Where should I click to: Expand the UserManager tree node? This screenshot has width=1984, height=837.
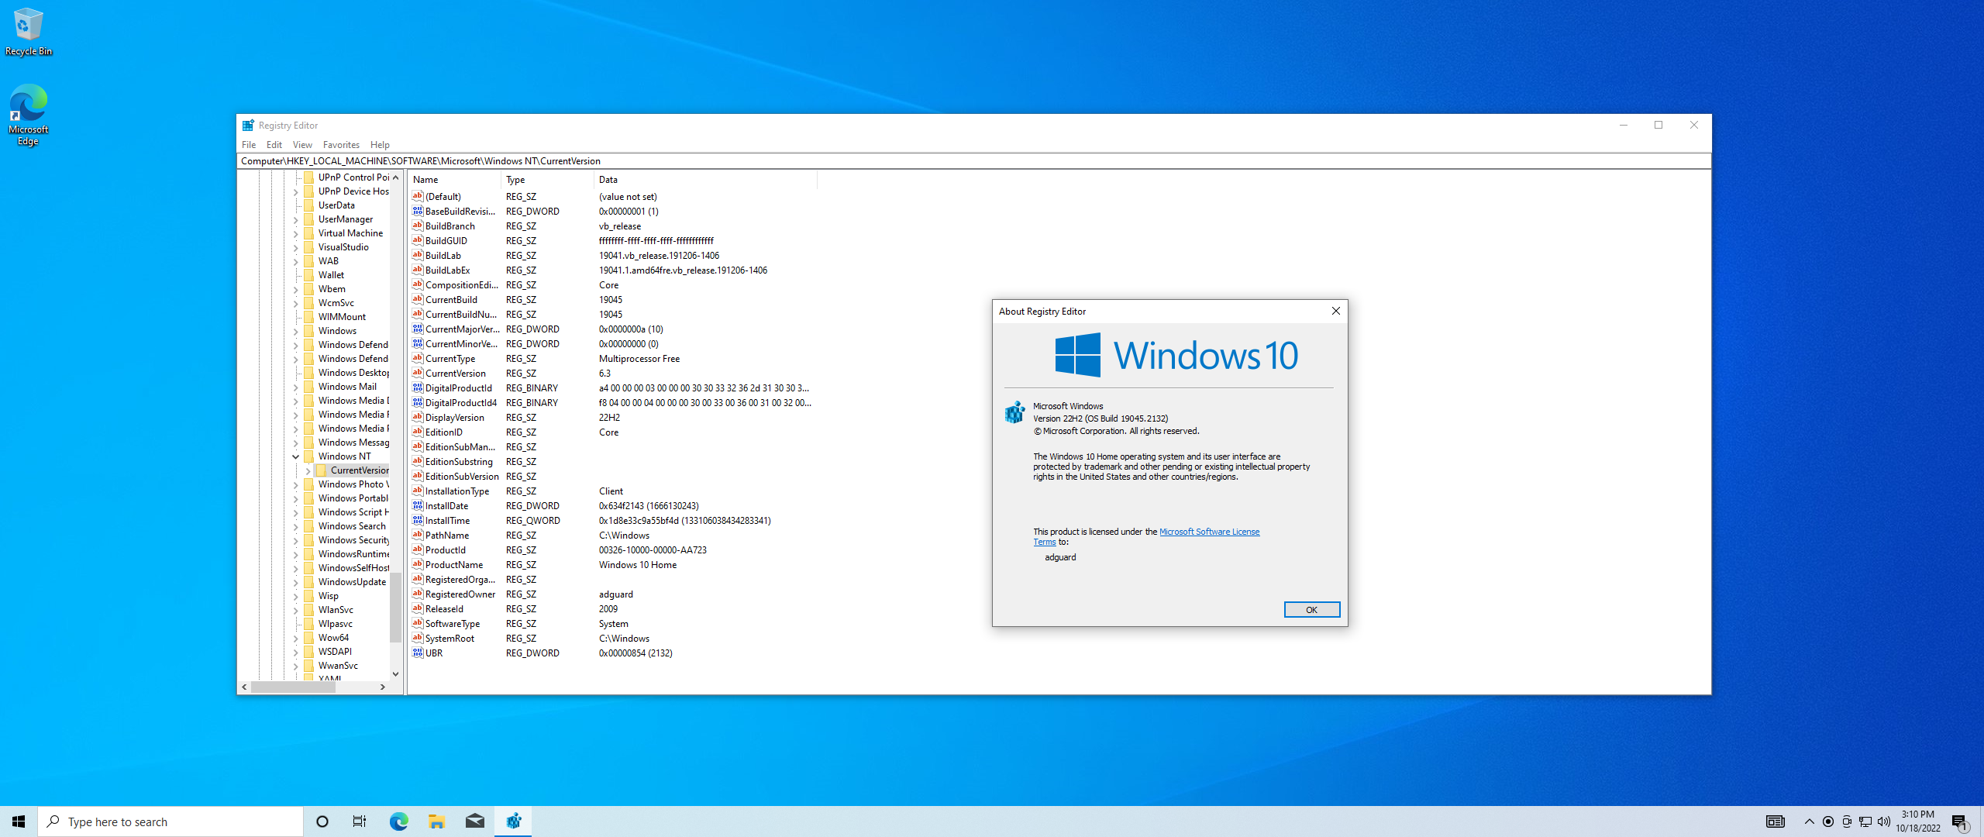point(295,219)
